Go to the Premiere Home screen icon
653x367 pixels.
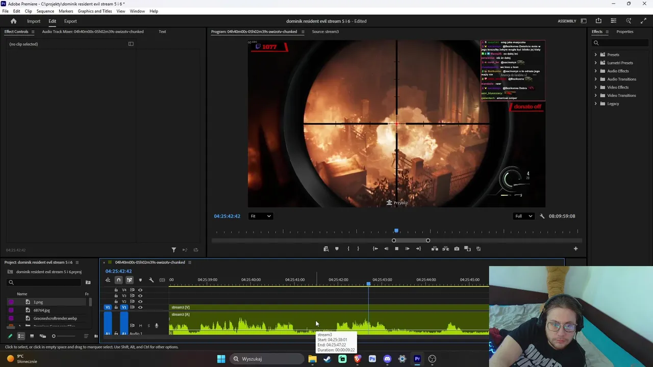pos(14,21)
